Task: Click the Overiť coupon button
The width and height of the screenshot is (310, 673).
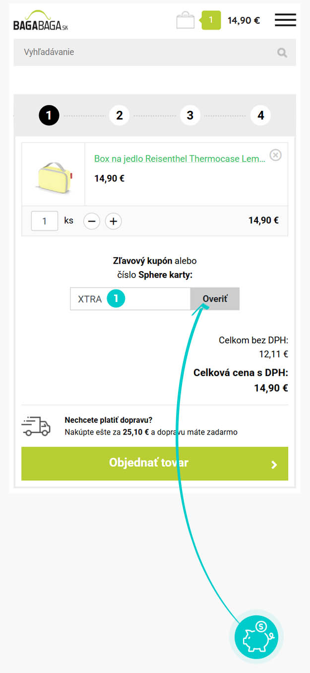Action: click(x=215, y=299)
